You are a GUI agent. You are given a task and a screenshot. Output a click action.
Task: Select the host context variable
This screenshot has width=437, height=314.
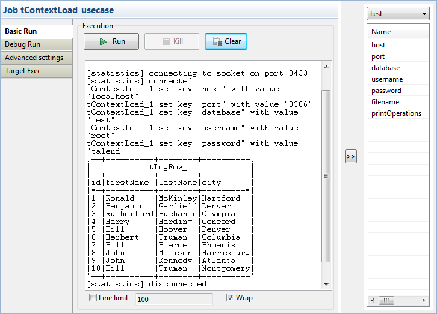pyautogui.click(x=398, y=45)
